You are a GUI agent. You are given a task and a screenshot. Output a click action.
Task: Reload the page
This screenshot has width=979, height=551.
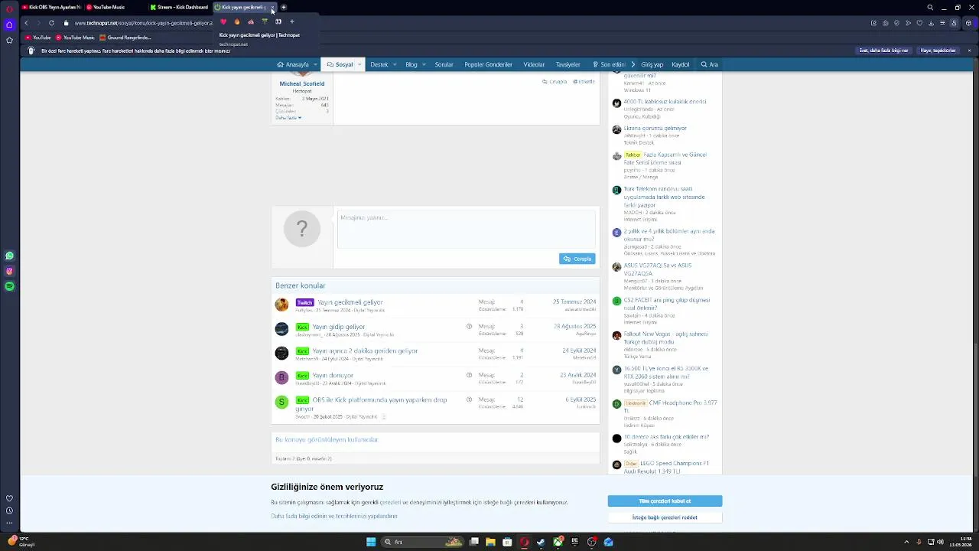pos(52,23)
